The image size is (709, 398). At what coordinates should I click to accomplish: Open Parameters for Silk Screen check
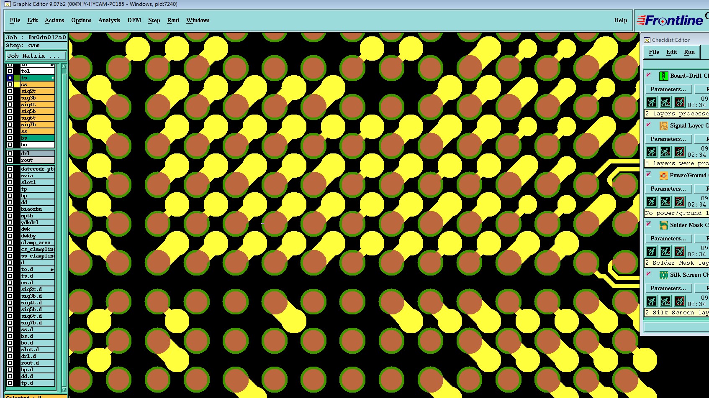click(x=668, y=288)
